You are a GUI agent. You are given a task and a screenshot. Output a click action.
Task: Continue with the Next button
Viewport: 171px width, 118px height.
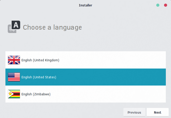[158, 112]
